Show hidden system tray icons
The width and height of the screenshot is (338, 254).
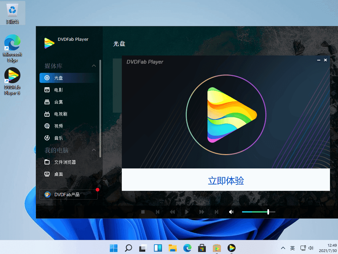(283, 248)
